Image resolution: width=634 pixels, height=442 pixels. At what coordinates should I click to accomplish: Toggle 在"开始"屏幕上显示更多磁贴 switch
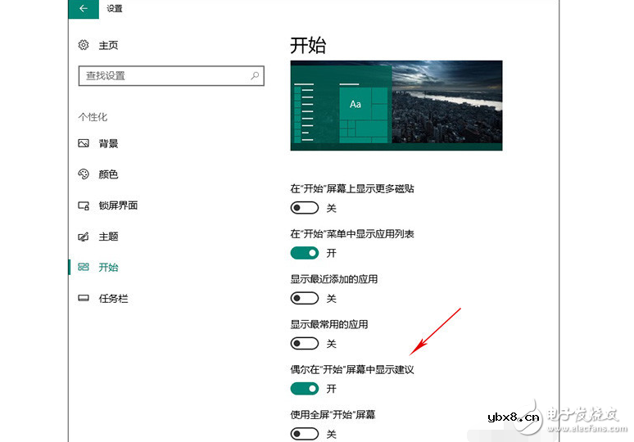[x=305, y=208]
